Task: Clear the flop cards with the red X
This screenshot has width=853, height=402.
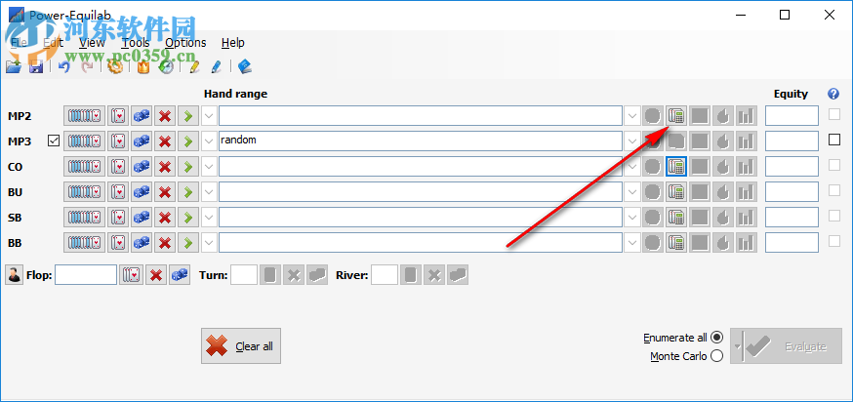Action: pyautogui.click(x=155, y=275)
